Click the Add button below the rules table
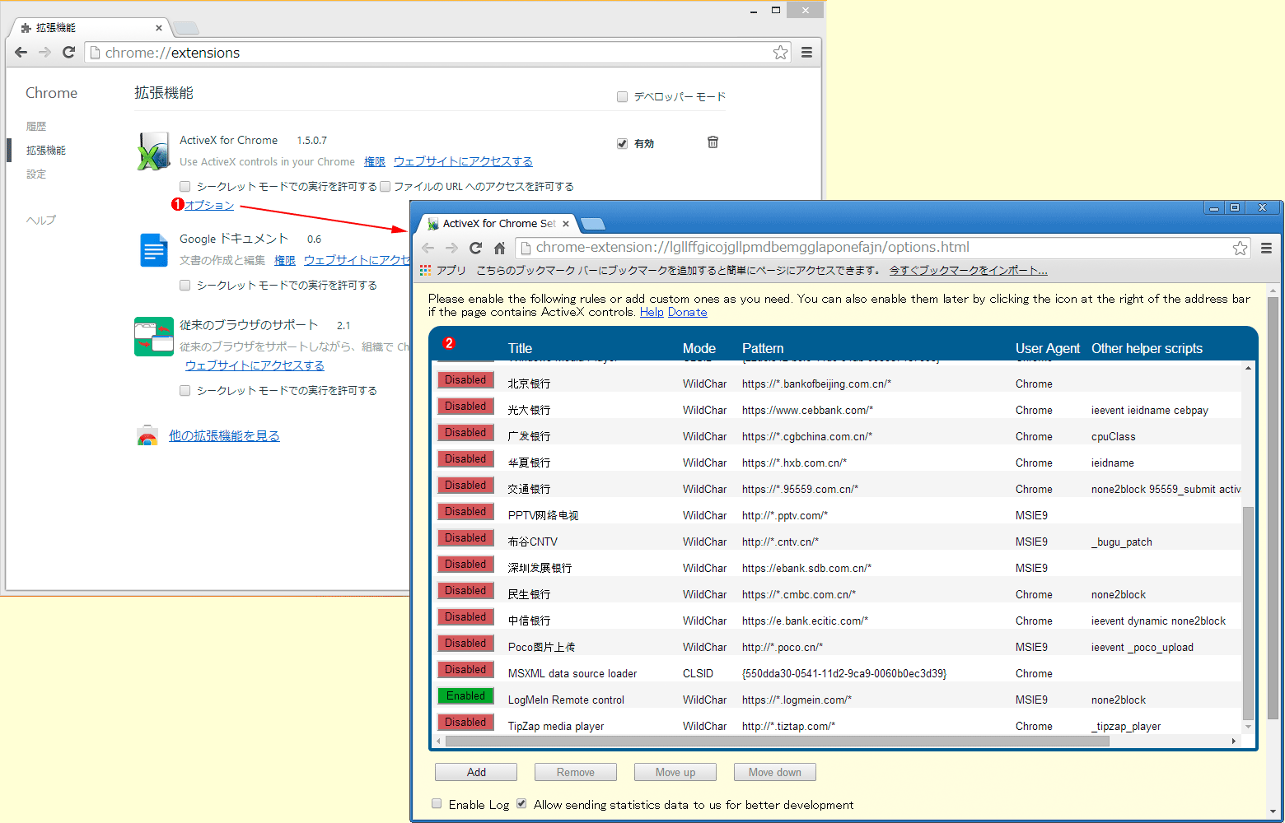This screenshot has height=823, width=1285. coord(475,772)
